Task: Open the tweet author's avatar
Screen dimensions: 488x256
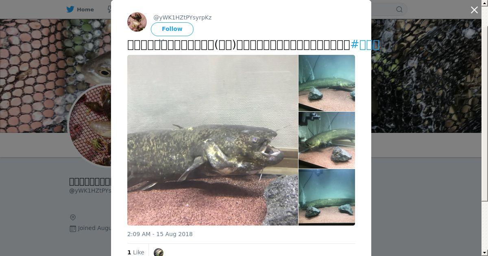Action: pos(137,22)
